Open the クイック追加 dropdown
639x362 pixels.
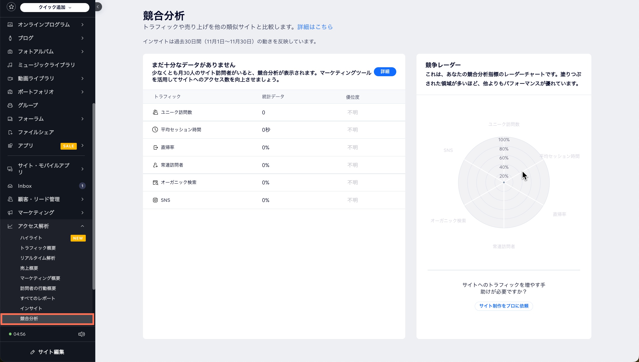click(x=55, y=7)
